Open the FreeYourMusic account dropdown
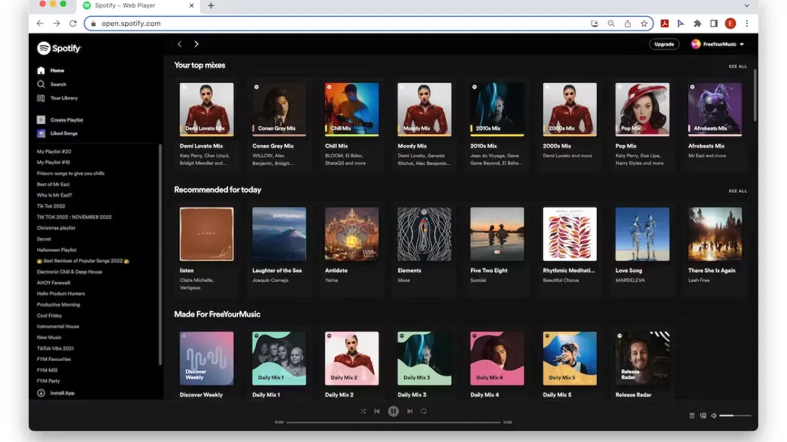 click(x=718, y=44)
